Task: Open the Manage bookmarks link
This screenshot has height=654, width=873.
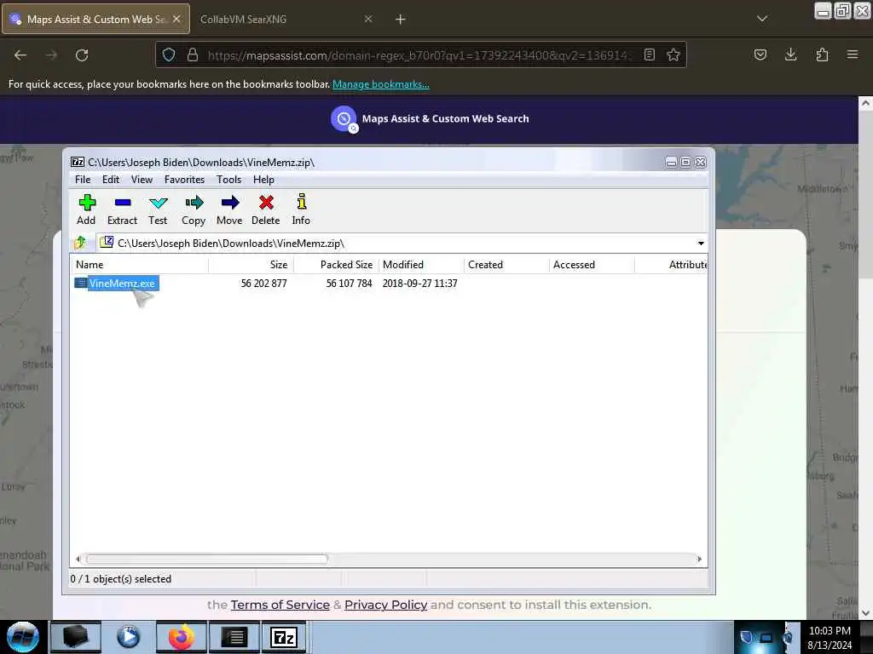Action: (x=381, y=84)
